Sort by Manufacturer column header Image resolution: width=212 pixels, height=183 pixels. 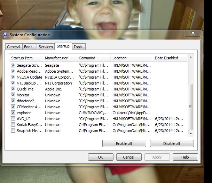click(60, 58)
